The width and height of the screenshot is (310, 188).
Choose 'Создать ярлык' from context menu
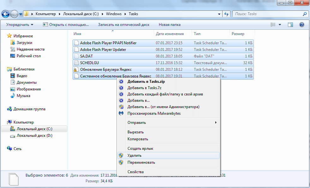point(169,149)
